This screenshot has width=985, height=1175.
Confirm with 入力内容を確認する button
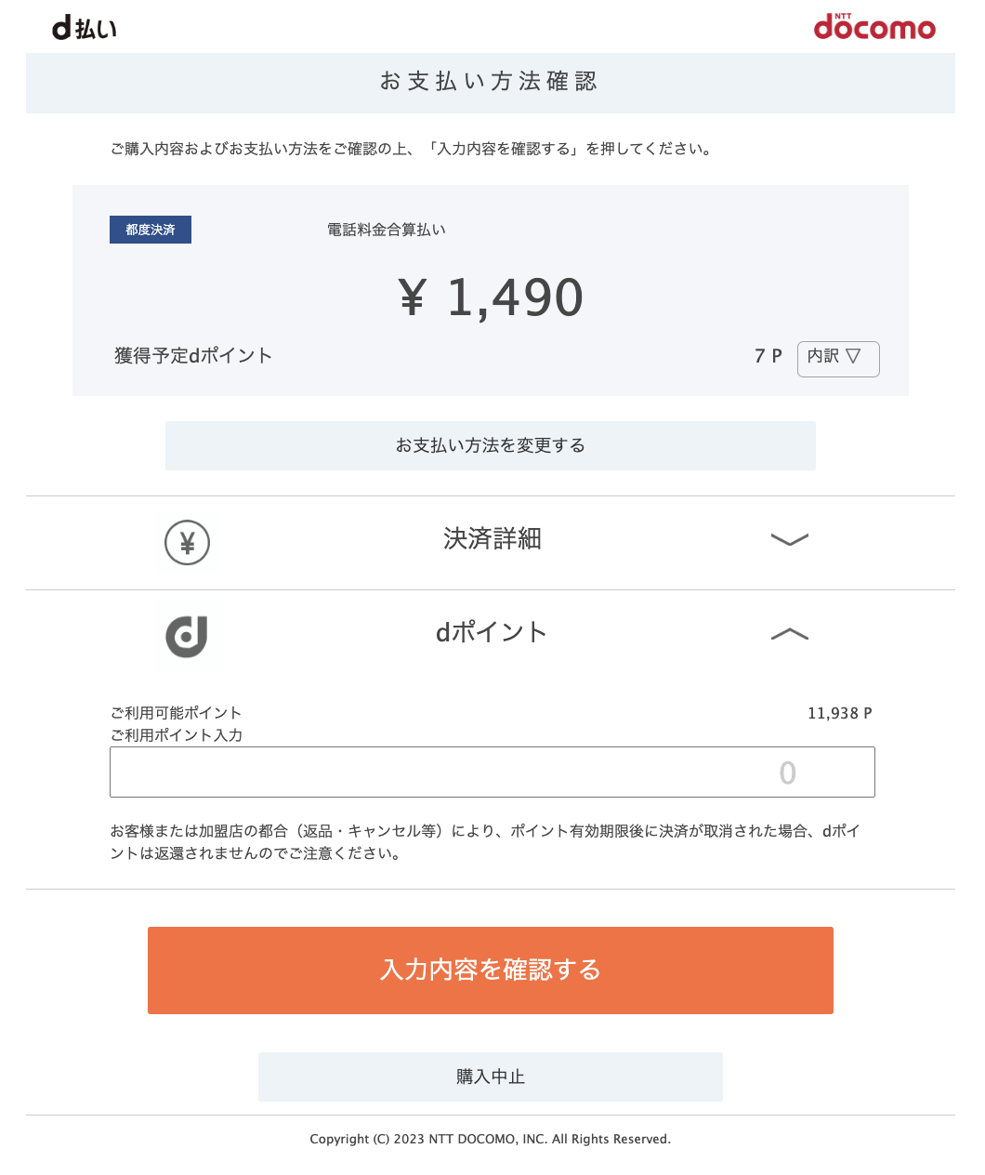490,970
